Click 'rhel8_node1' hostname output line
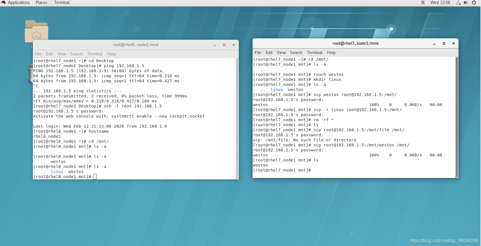 point(47,136)
